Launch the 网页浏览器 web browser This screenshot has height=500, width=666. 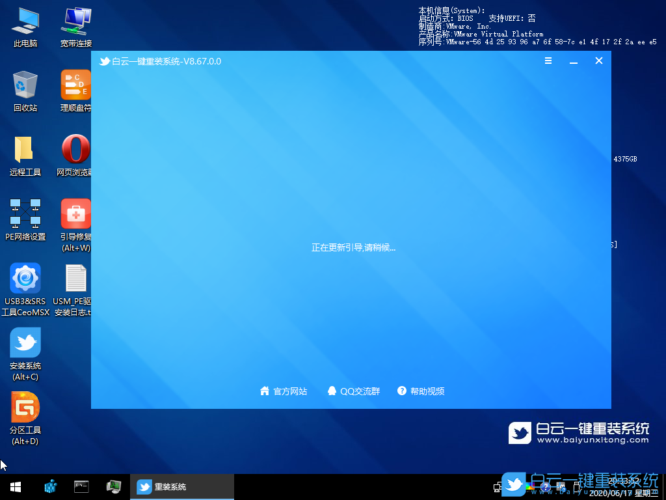click(75, 155)
